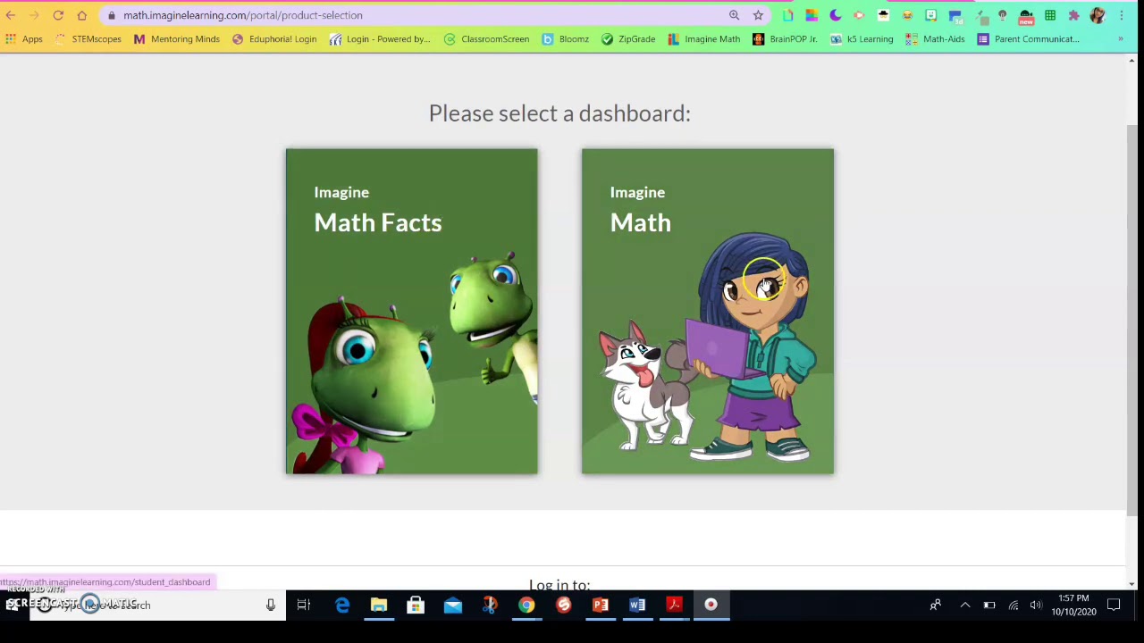The height and width of the screenshot is (643, 1144).
Task: Open the STEMscopes bookmark
Action: (x=88, y=39)
